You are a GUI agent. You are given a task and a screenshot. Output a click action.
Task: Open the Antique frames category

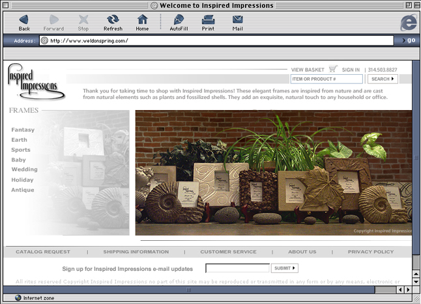coord(23,190)
